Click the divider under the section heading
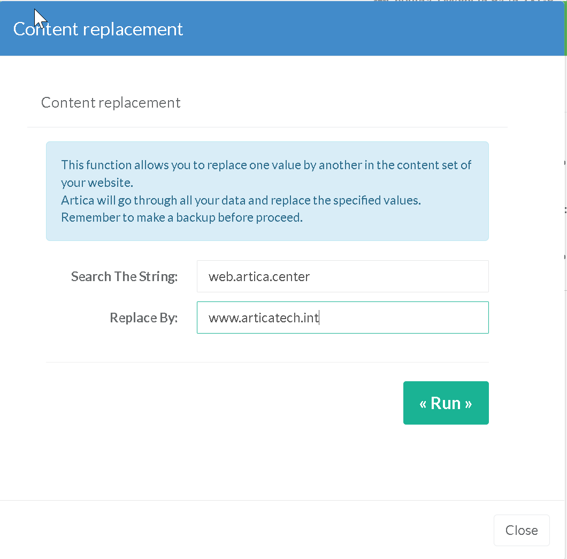Screen dimensions: 567x559 pos(267,127)
